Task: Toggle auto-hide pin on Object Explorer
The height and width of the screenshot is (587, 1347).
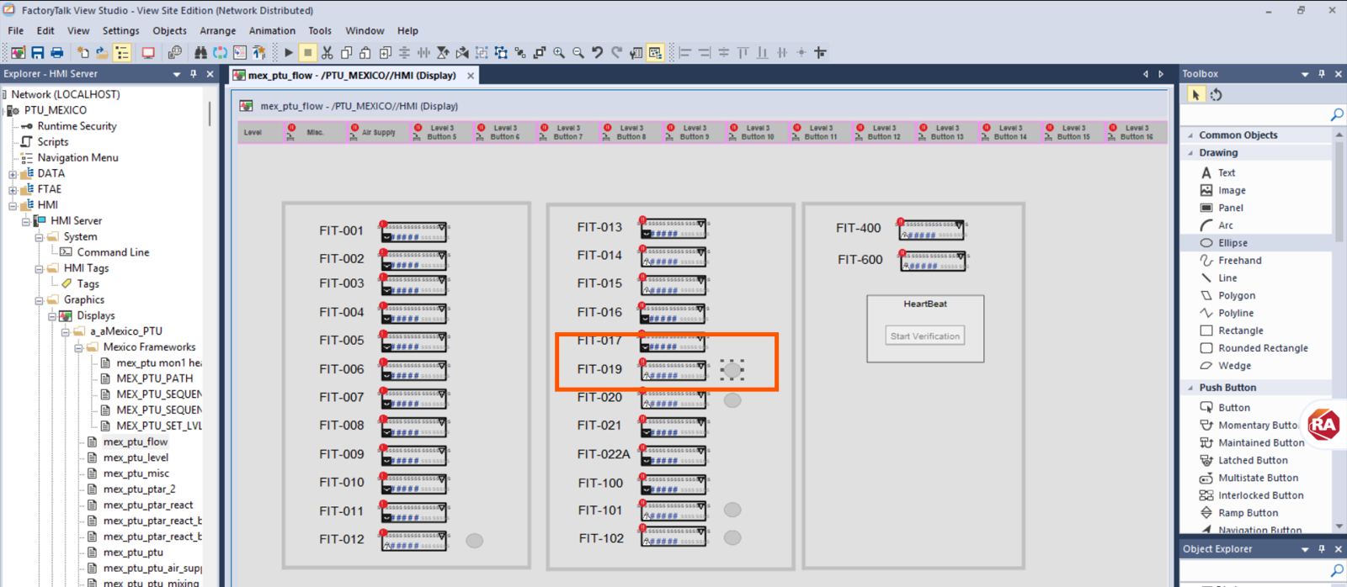Action: [1322, 549]
